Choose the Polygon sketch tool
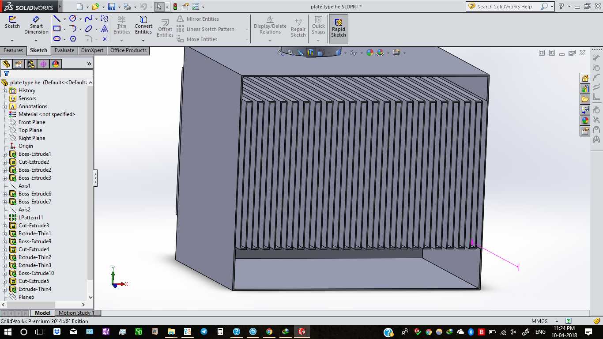The image size is (603, 339). click(73, 39)
